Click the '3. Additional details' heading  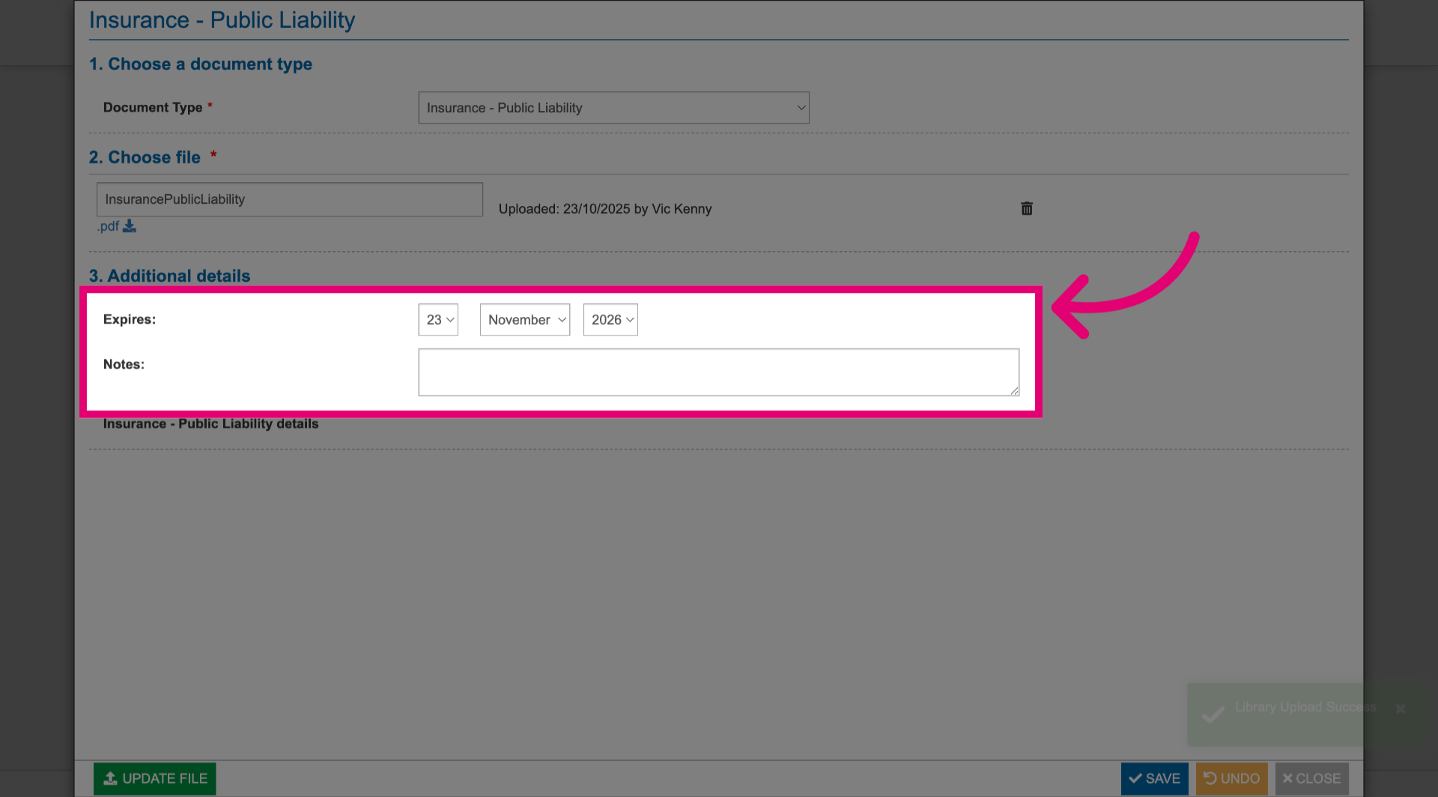click(170, 276)
